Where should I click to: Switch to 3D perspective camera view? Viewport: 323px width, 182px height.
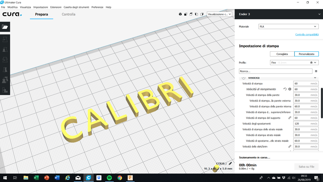[180, 14]
